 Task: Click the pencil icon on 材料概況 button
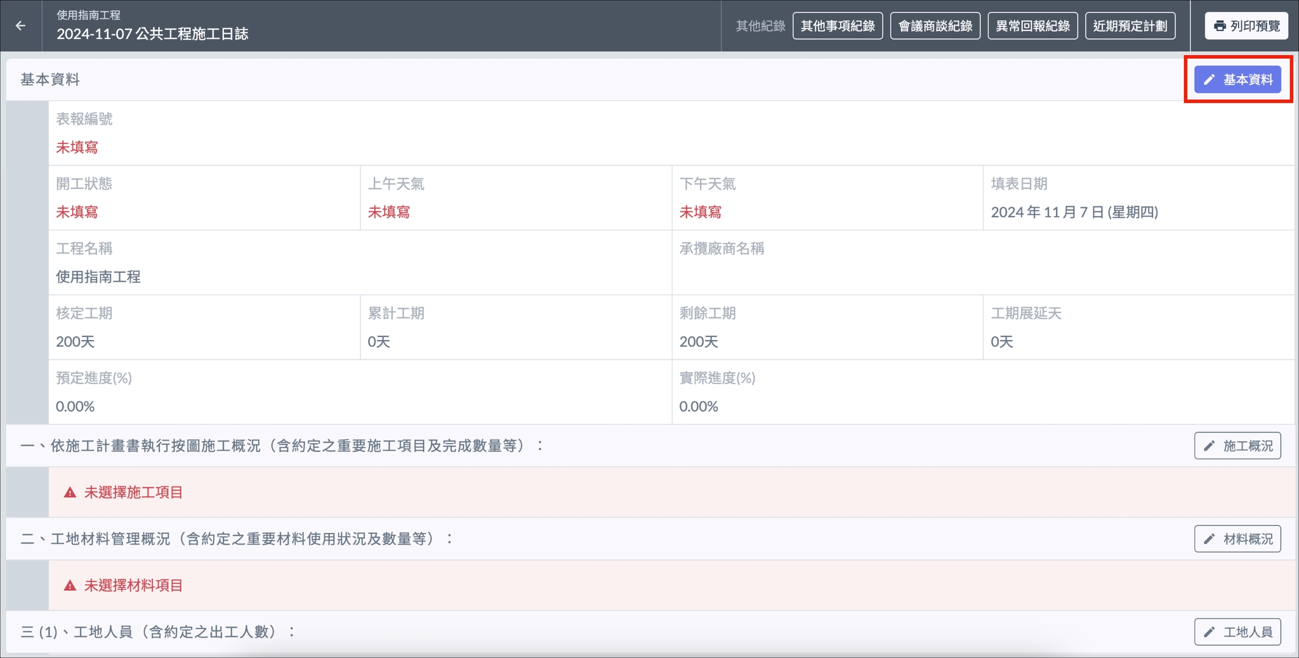[x=1209, y=539]
